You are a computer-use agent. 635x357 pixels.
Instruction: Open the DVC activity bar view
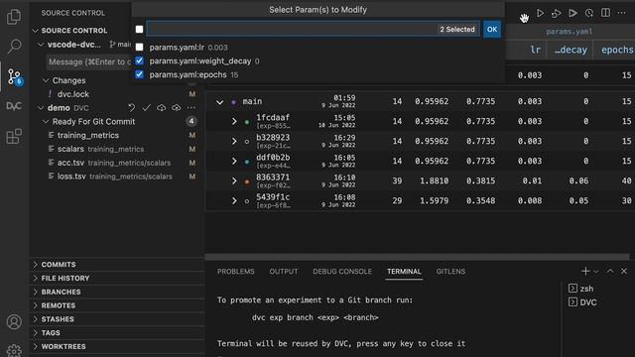pyautogui.click(x=14, y=106)
